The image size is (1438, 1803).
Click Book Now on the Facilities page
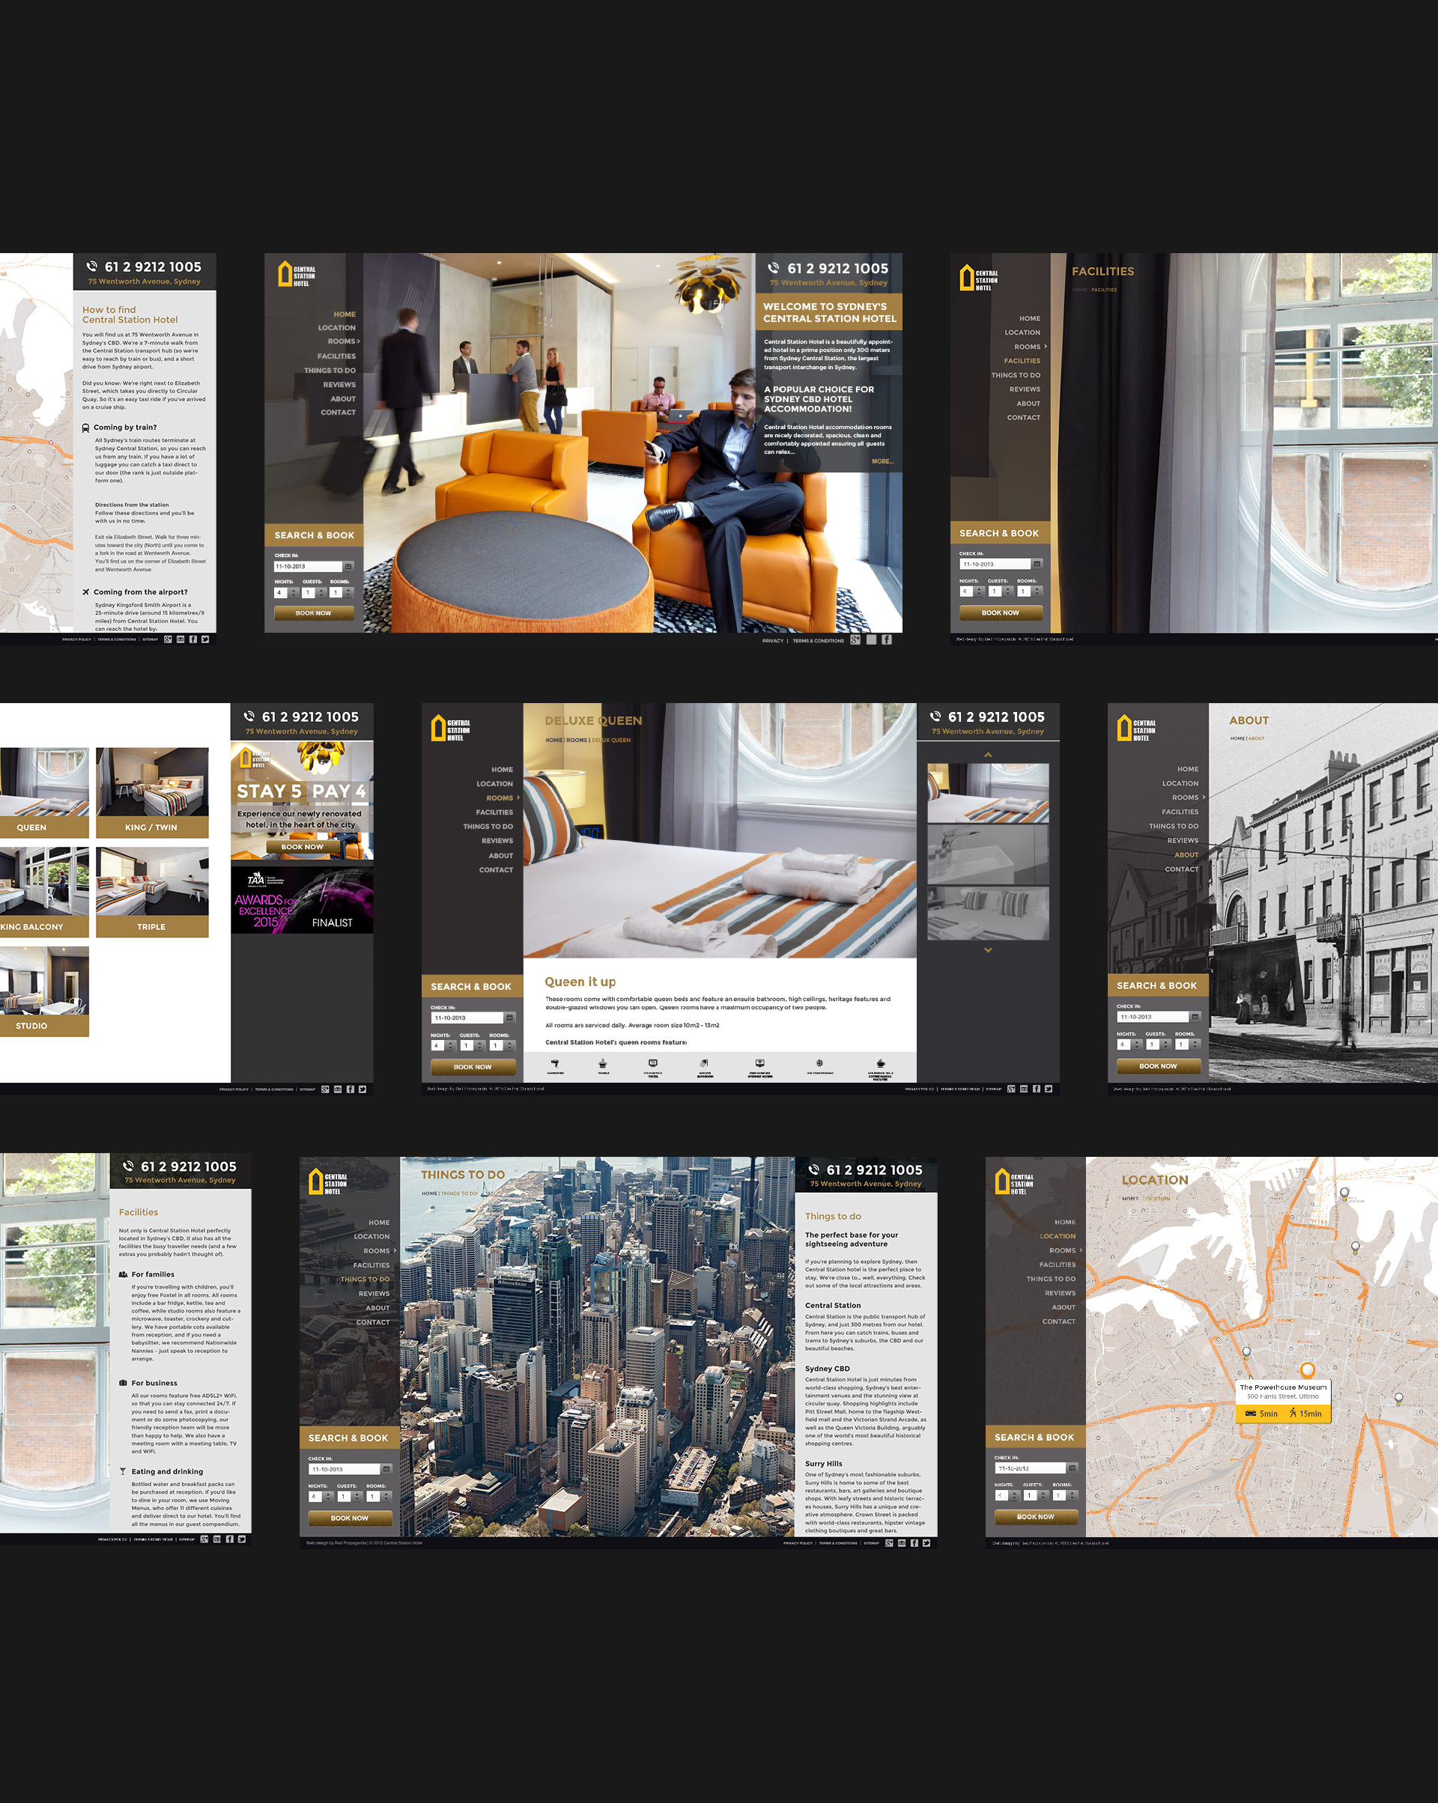coord(1001,613)
